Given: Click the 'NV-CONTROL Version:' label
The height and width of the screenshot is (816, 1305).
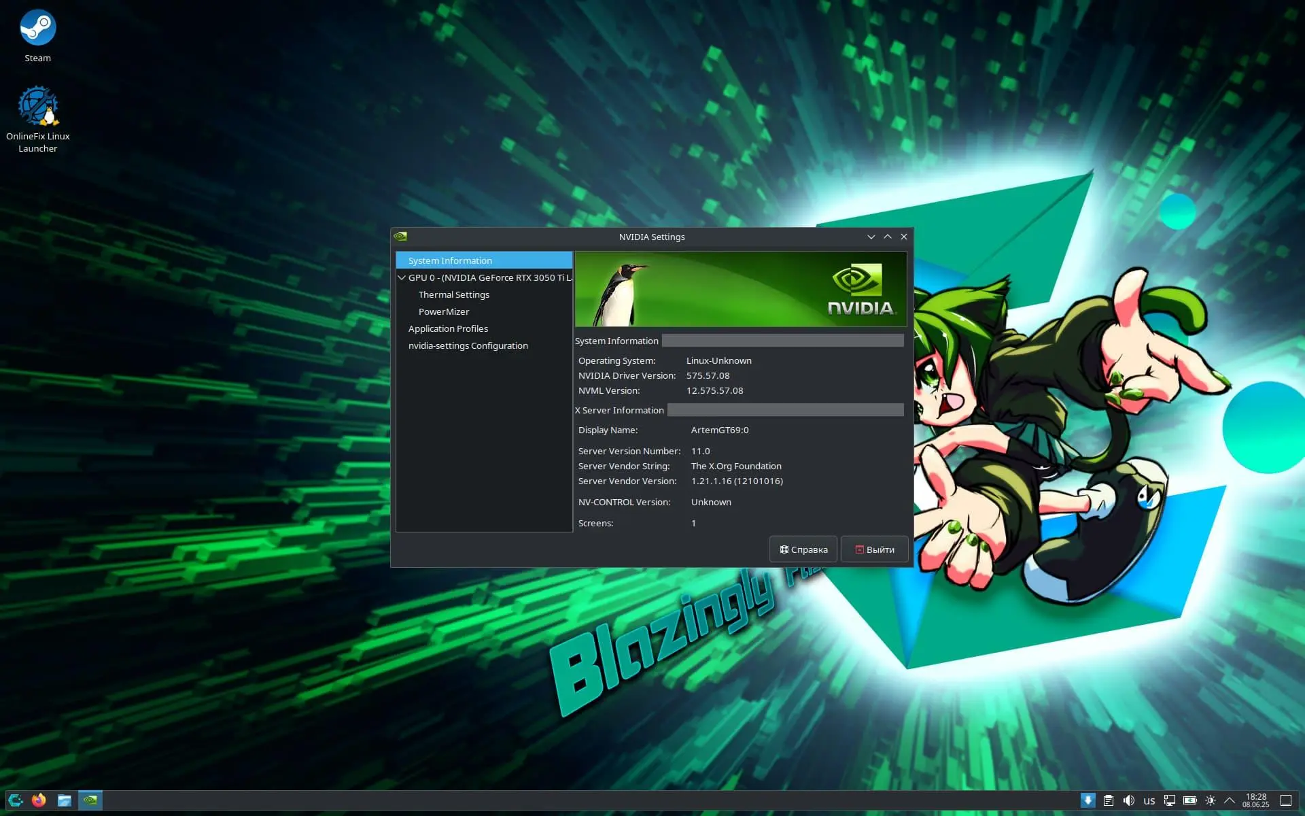Looking at the screenshot, I should click(624, 502).
